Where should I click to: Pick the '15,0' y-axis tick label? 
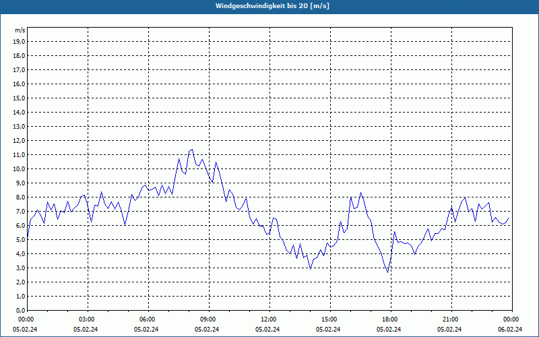pos(19,98)
